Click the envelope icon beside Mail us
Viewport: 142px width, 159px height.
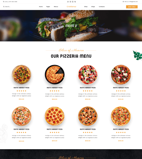(x=123, y=1)
